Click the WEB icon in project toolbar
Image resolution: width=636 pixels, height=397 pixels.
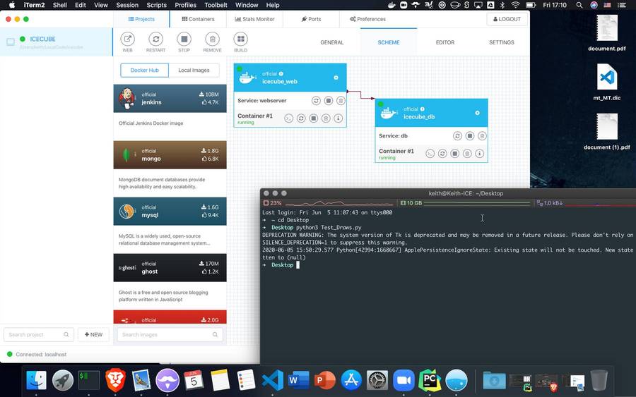pyautogui.click(x=127, y=39)
